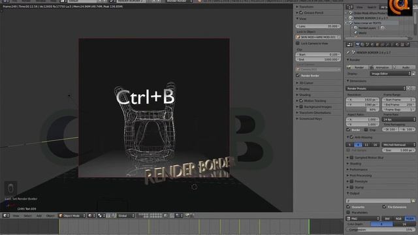Select the Constraints properties tab icon

tap(383, 45)
